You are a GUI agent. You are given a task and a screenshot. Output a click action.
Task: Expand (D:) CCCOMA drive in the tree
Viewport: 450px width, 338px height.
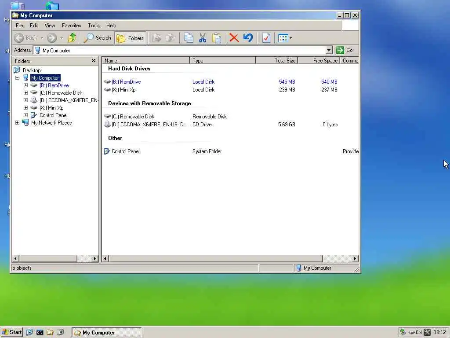[25, 100]
